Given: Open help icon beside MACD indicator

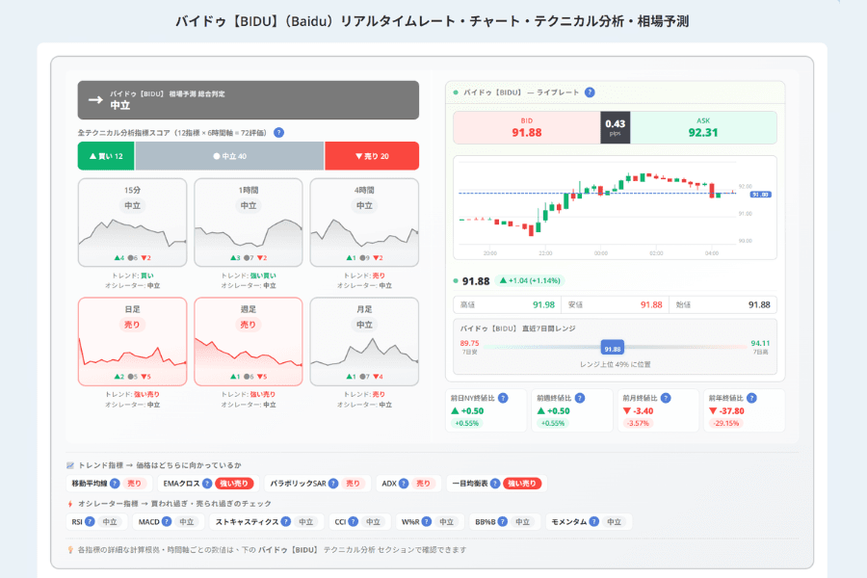Looking at the screenshot, I should 167,521.
